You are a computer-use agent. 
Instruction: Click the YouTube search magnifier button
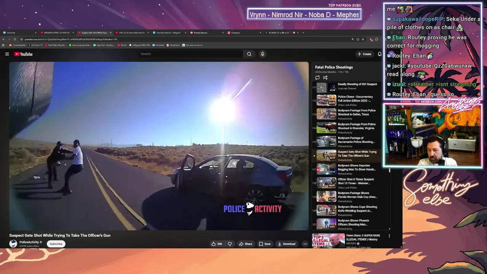click(x=249, y=54)
